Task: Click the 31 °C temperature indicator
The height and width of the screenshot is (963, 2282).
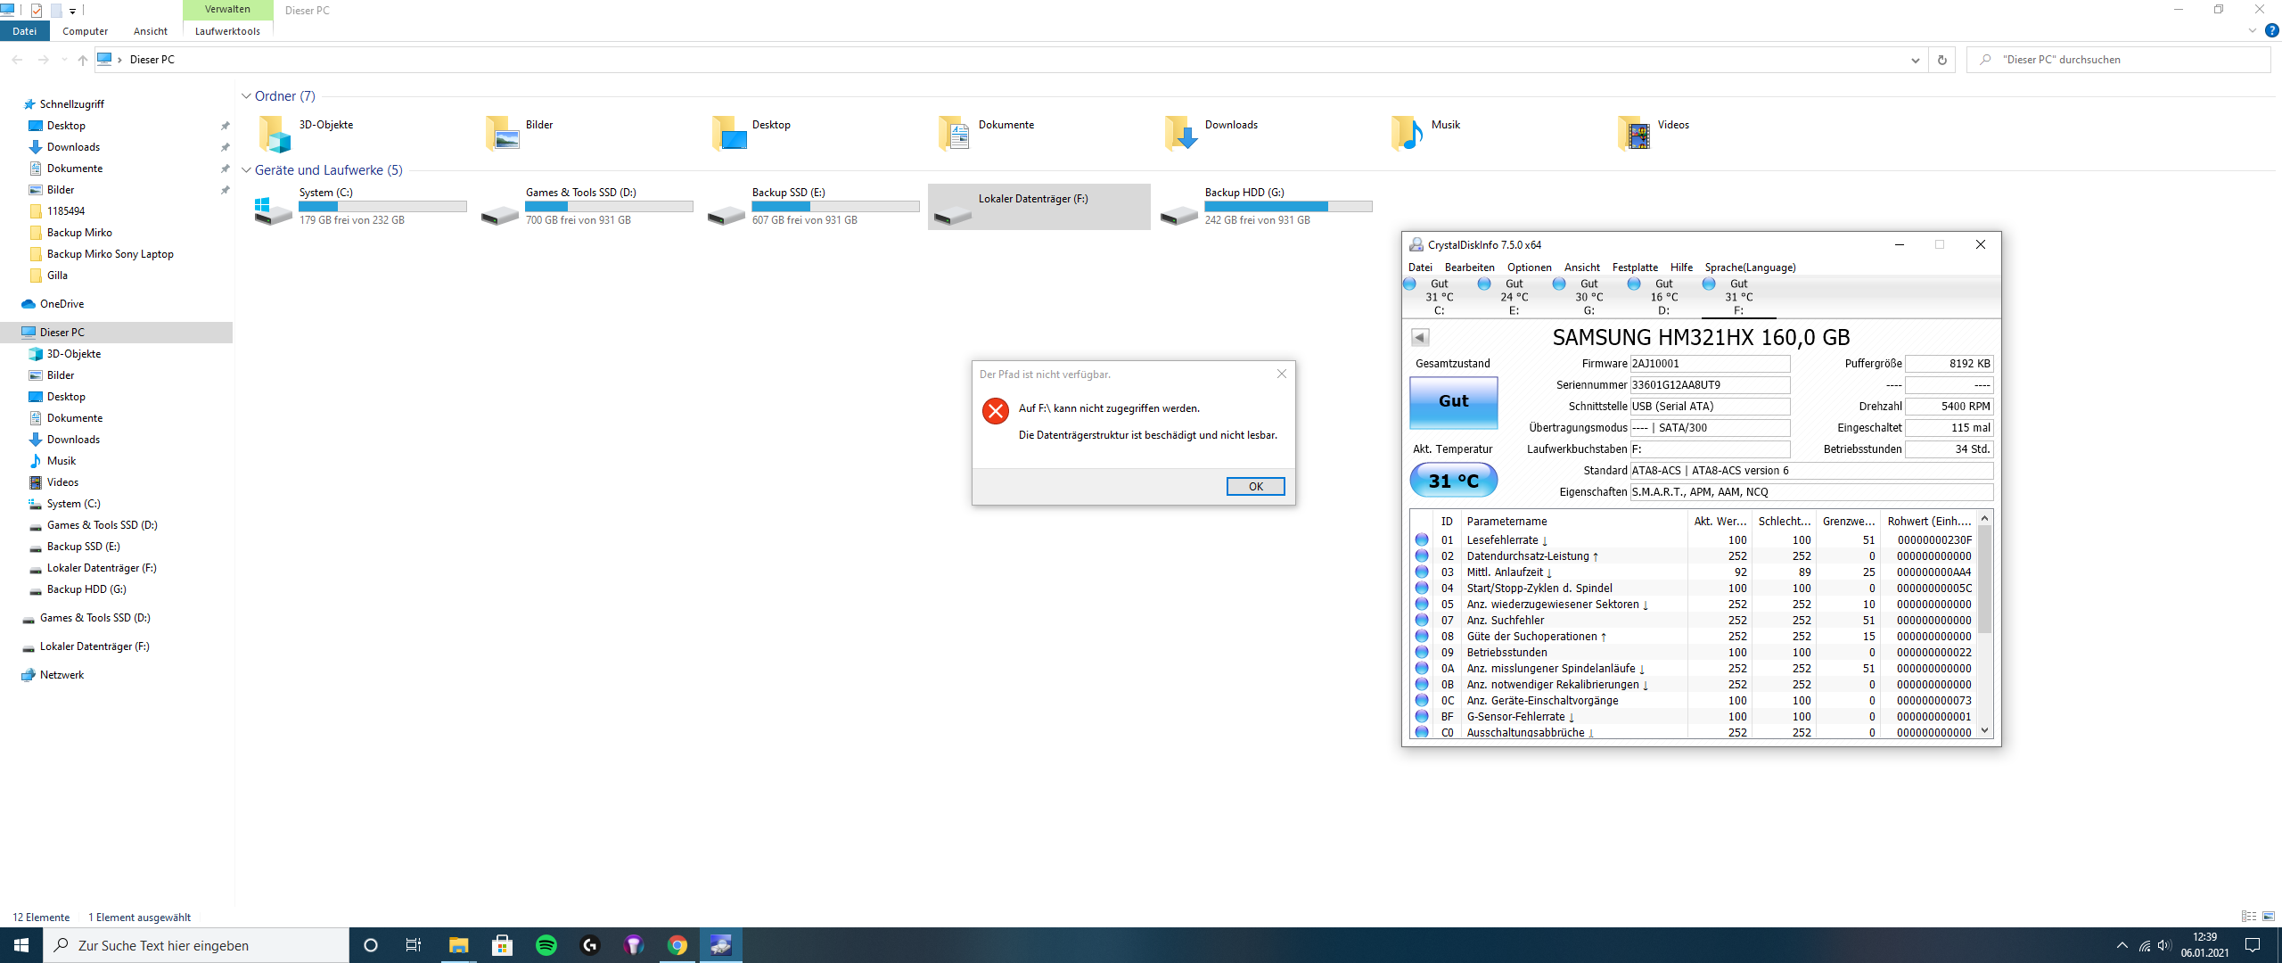Action: (1453, 481)
